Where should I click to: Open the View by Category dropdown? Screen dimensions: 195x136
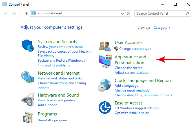click(162, 28)
